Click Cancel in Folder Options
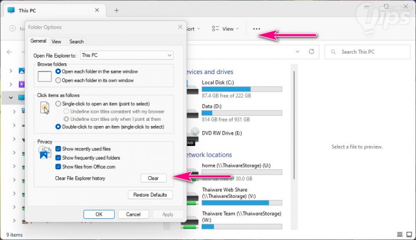The width and height of the screenshot is (416, 240). 133,214
